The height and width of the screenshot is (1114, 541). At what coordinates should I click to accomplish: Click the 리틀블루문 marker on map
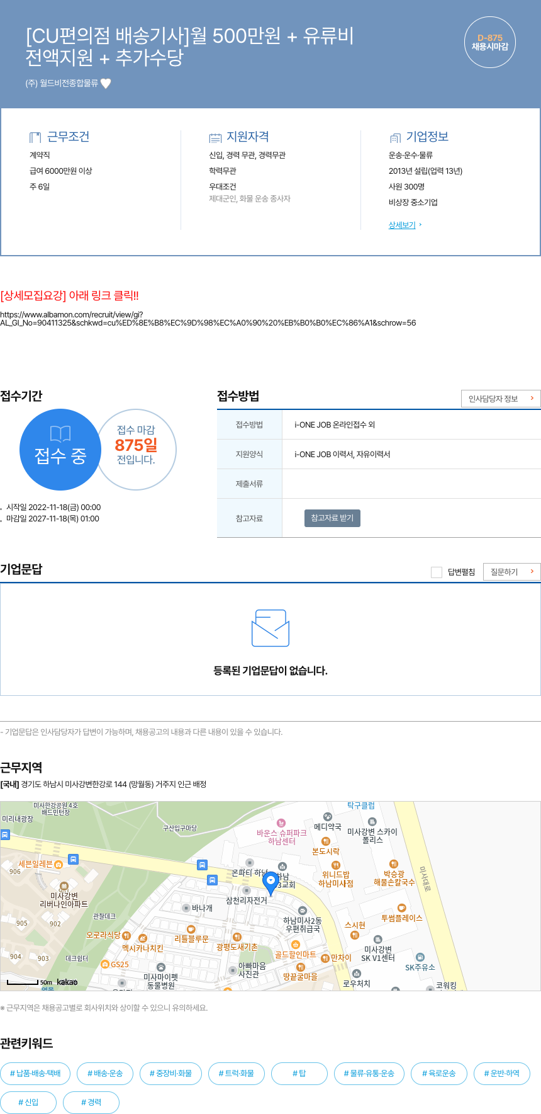point(191,929)
